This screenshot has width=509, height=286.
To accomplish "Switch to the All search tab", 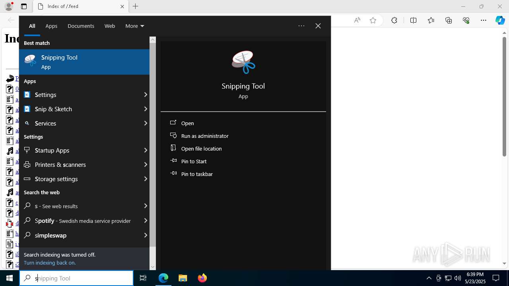I will click(32, 26).
